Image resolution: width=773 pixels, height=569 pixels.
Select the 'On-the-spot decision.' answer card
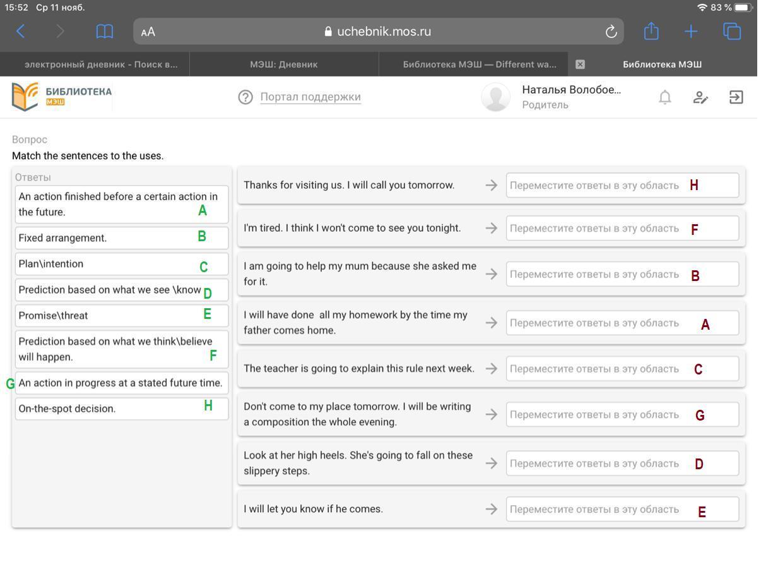[121, 409]
